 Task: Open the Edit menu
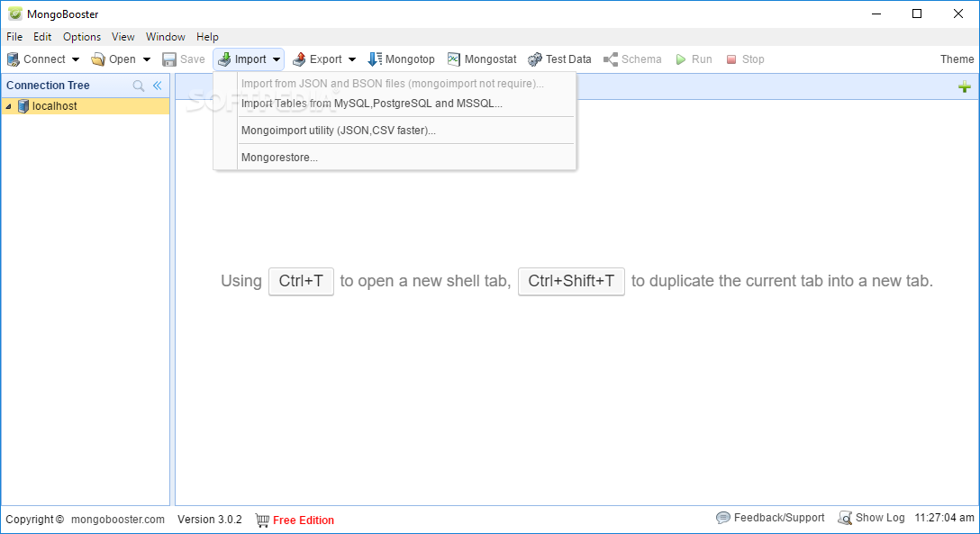coord(42,37)
